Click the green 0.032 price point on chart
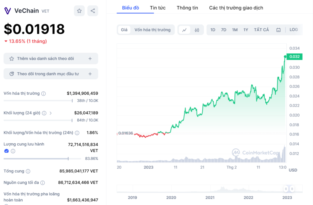This screenshot has height=205, width=313. [x=285, y=57]
